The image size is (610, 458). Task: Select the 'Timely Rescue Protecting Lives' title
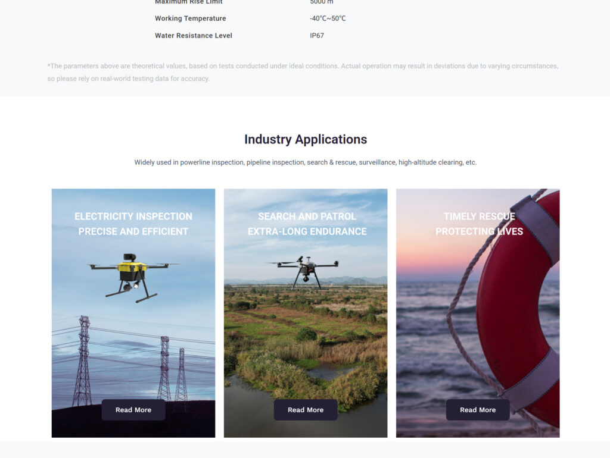coord(479,224)
